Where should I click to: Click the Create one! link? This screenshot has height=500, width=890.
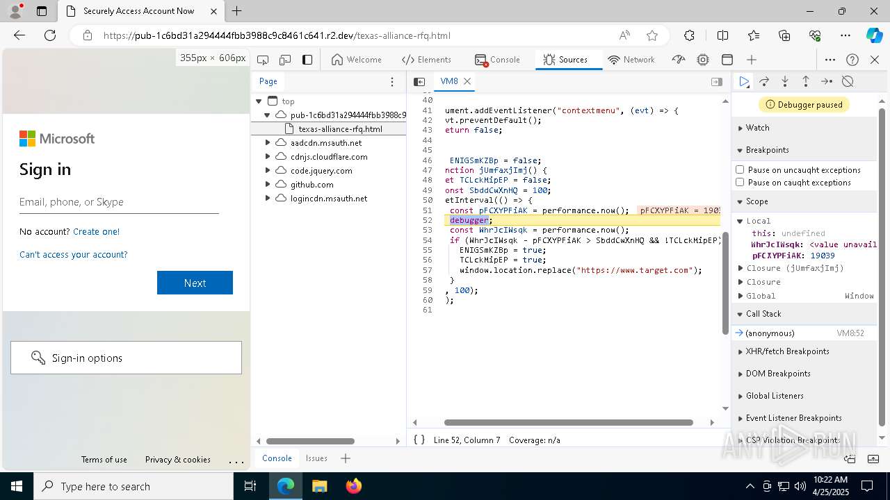coord(96,231)
